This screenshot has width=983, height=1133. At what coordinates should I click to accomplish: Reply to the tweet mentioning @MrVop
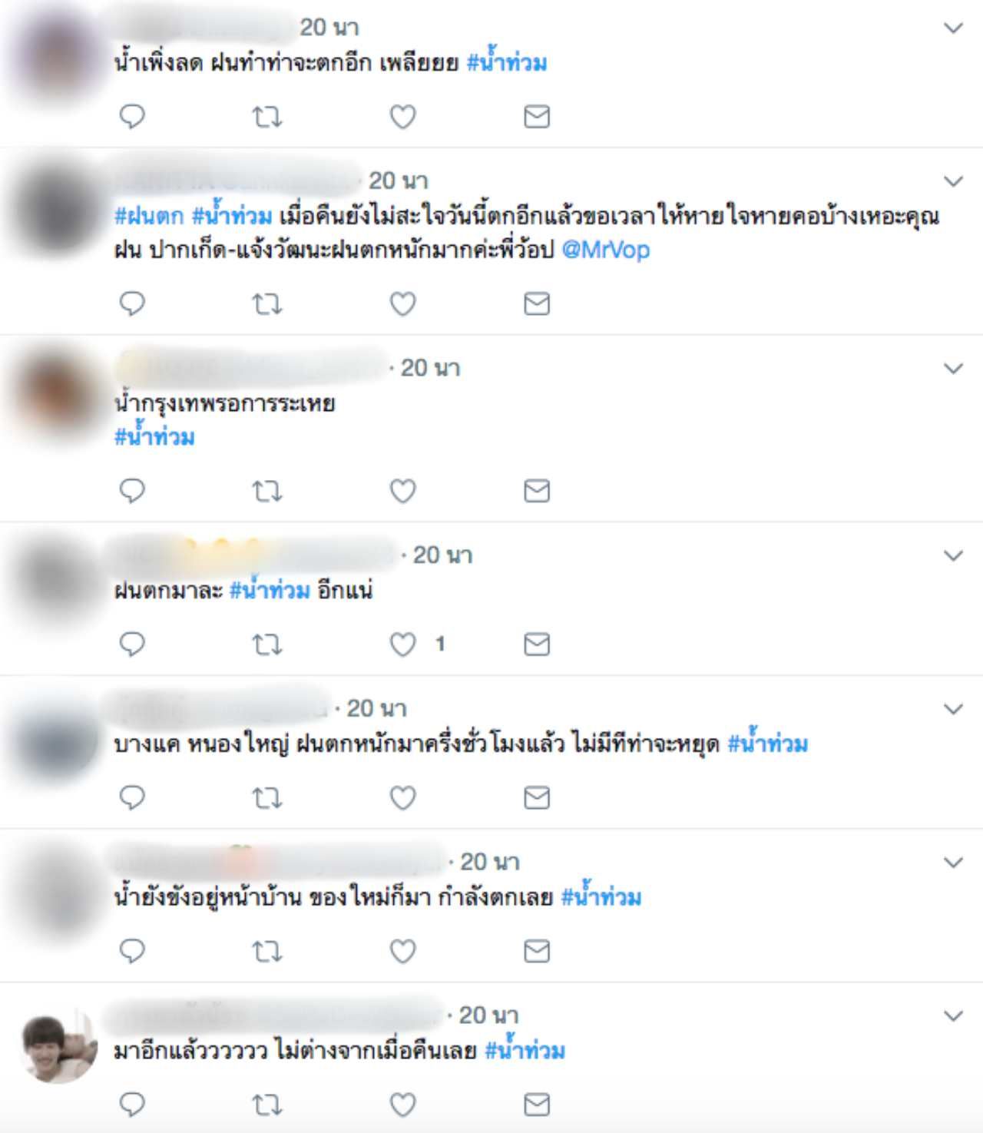pos(132,303)
